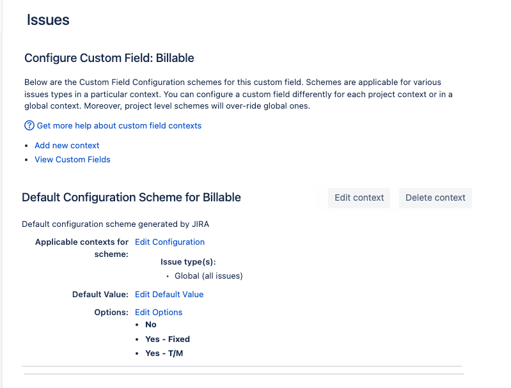The width and height of the screenshot is (511, 388).
Task: Select the 'Yes - Fixed' option entry
Action: [168, 339]
